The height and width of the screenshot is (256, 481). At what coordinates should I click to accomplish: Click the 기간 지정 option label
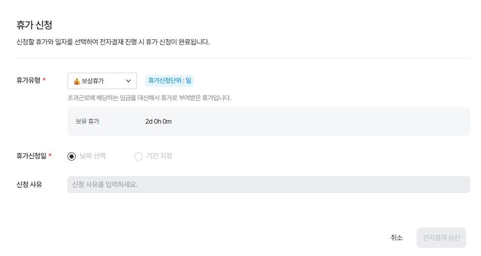coord(159,156)
